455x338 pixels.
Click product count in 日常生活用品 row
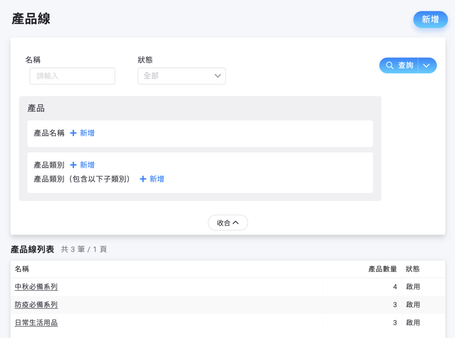tap(395, 323)
